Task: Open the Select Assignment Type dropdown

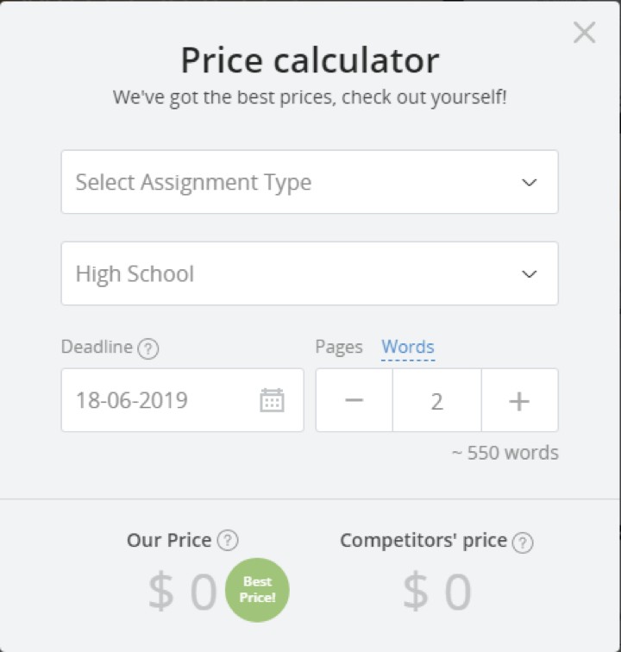Action: [309, 182]
